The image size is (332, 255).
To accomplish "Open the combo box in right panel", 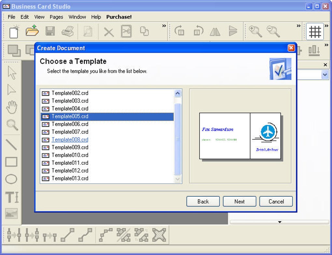I will click(x=325, y=75).
